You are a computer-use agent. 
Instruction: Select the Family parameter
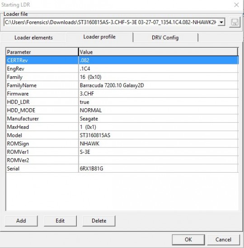(x=42, y=77)
